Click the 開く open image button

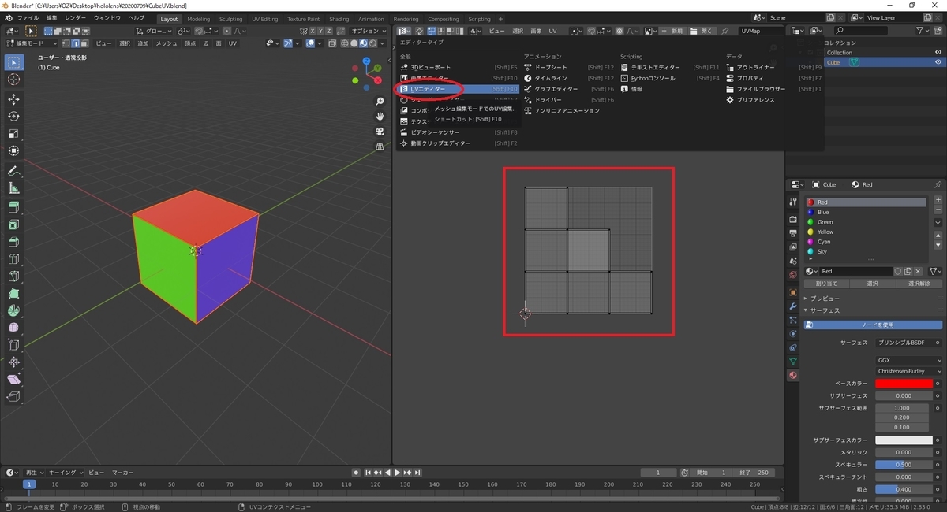pos(703,31)
